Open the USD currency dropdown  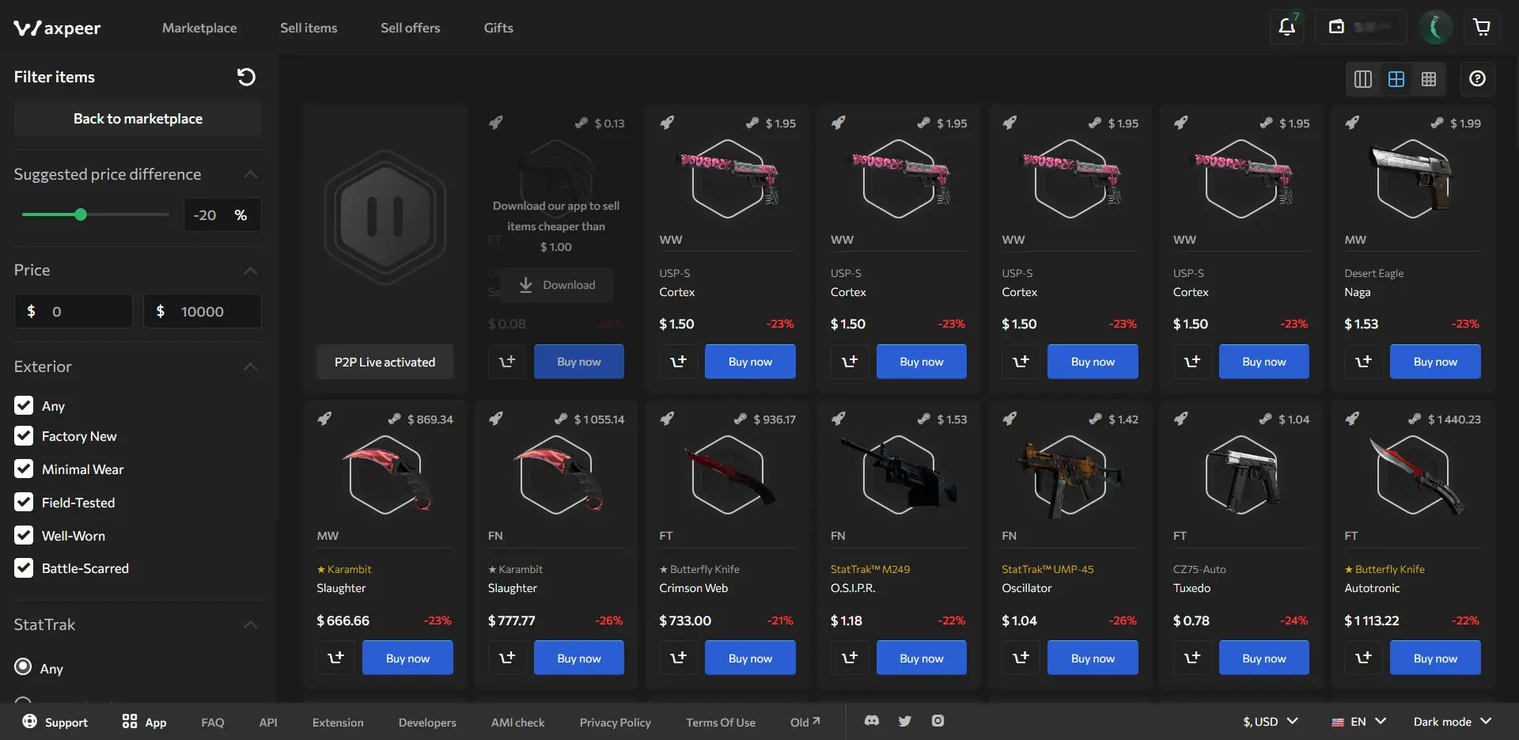(1271, 722)
